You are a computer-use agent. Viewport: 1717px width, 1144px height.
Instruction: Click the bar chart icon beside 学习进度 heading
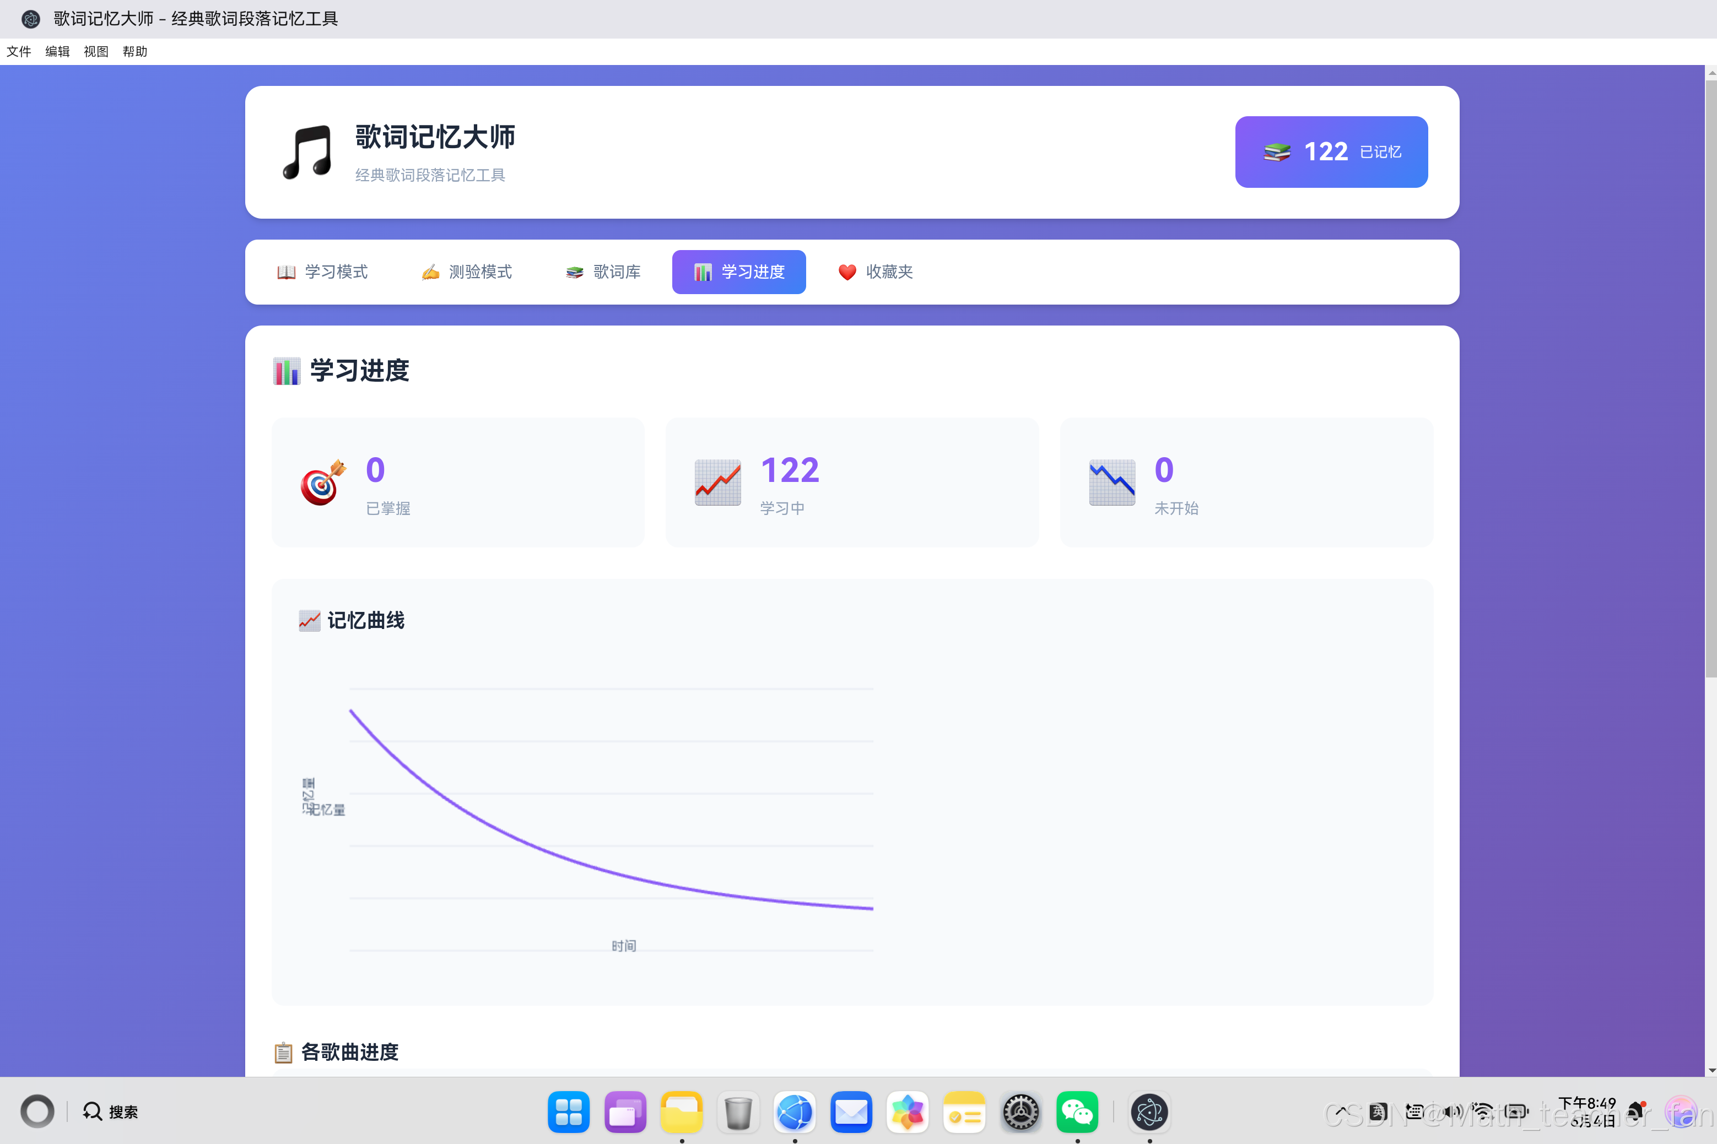[x=287, y=371]
